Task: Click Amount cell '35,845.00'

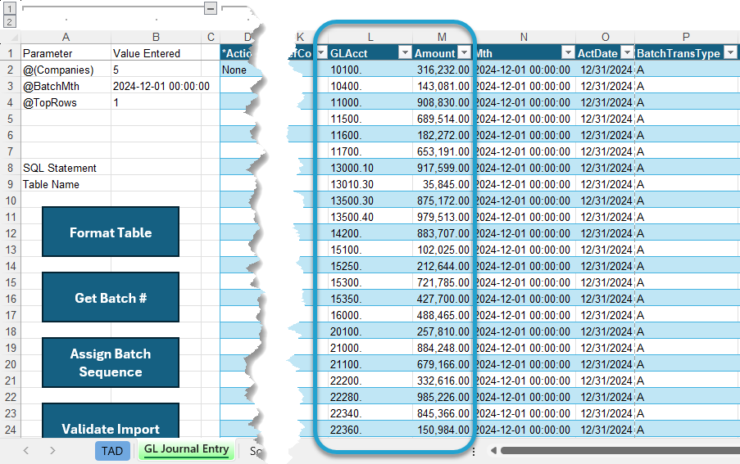Action: pos(442,185)
